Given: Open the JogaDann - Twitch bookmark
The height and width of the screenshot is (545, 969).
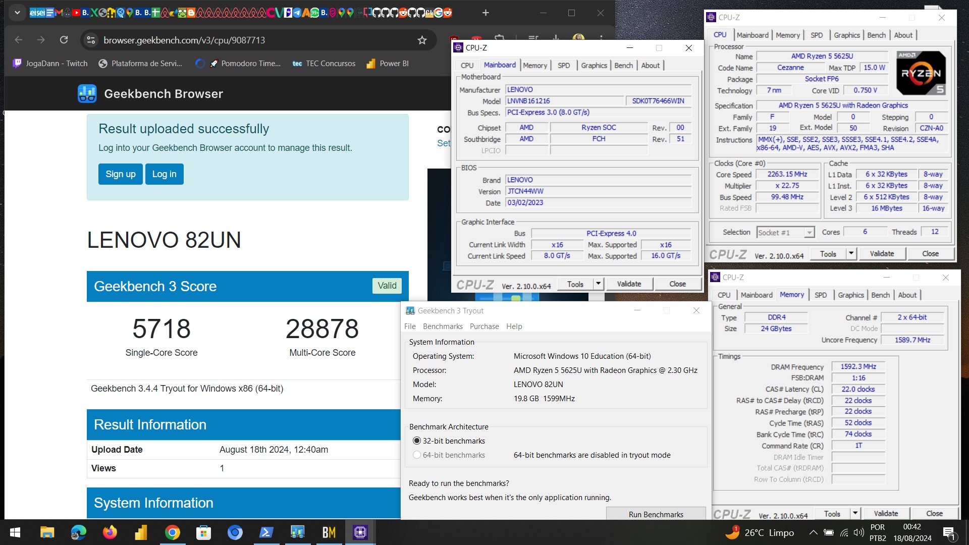Looking at the screenshot, I should (50, 64).
